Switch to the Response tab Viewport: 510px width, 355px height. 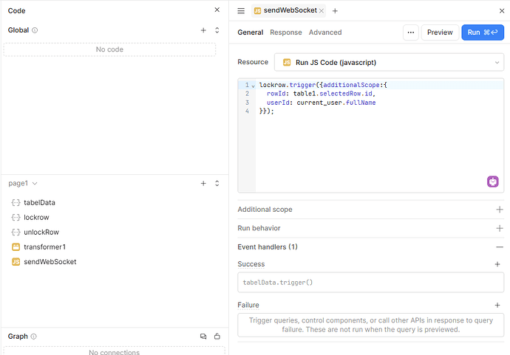click(285, 32)
